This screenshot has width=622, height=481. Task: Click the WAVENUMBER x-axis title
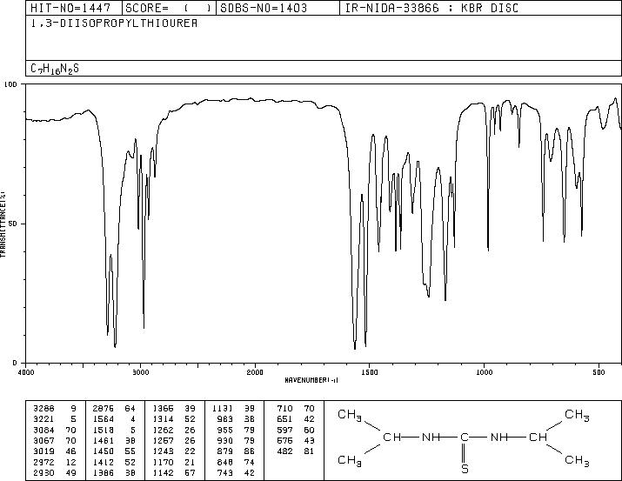click(311, 380)
